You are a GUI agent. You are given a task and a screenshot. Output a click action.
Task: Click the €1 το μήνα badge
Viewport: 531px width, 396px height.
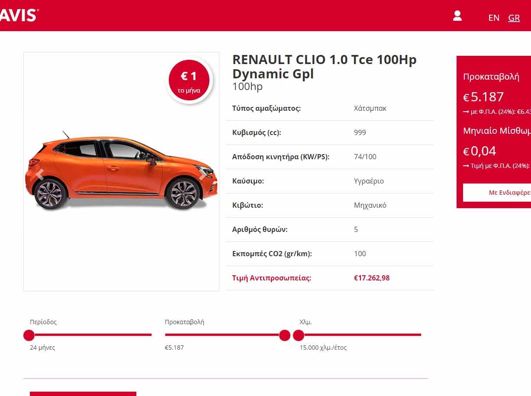pos(189,80)
